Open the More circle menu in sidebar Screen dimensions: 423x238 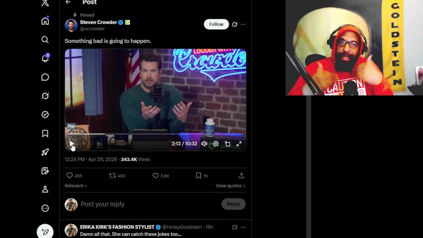point(45,208)
